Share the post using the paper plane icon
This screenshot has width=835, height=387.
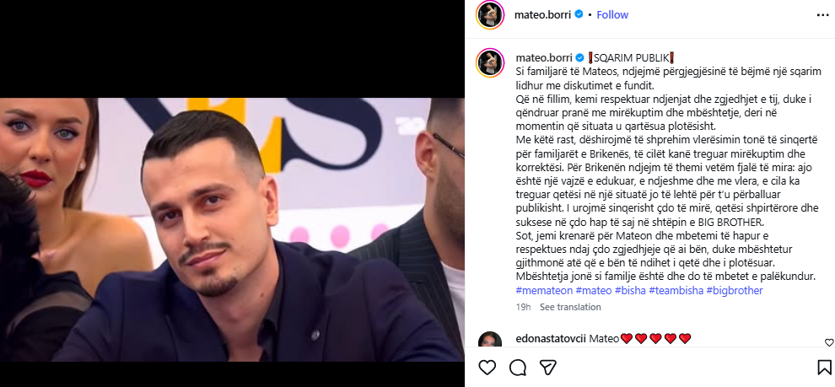click(x=548, y=367)
